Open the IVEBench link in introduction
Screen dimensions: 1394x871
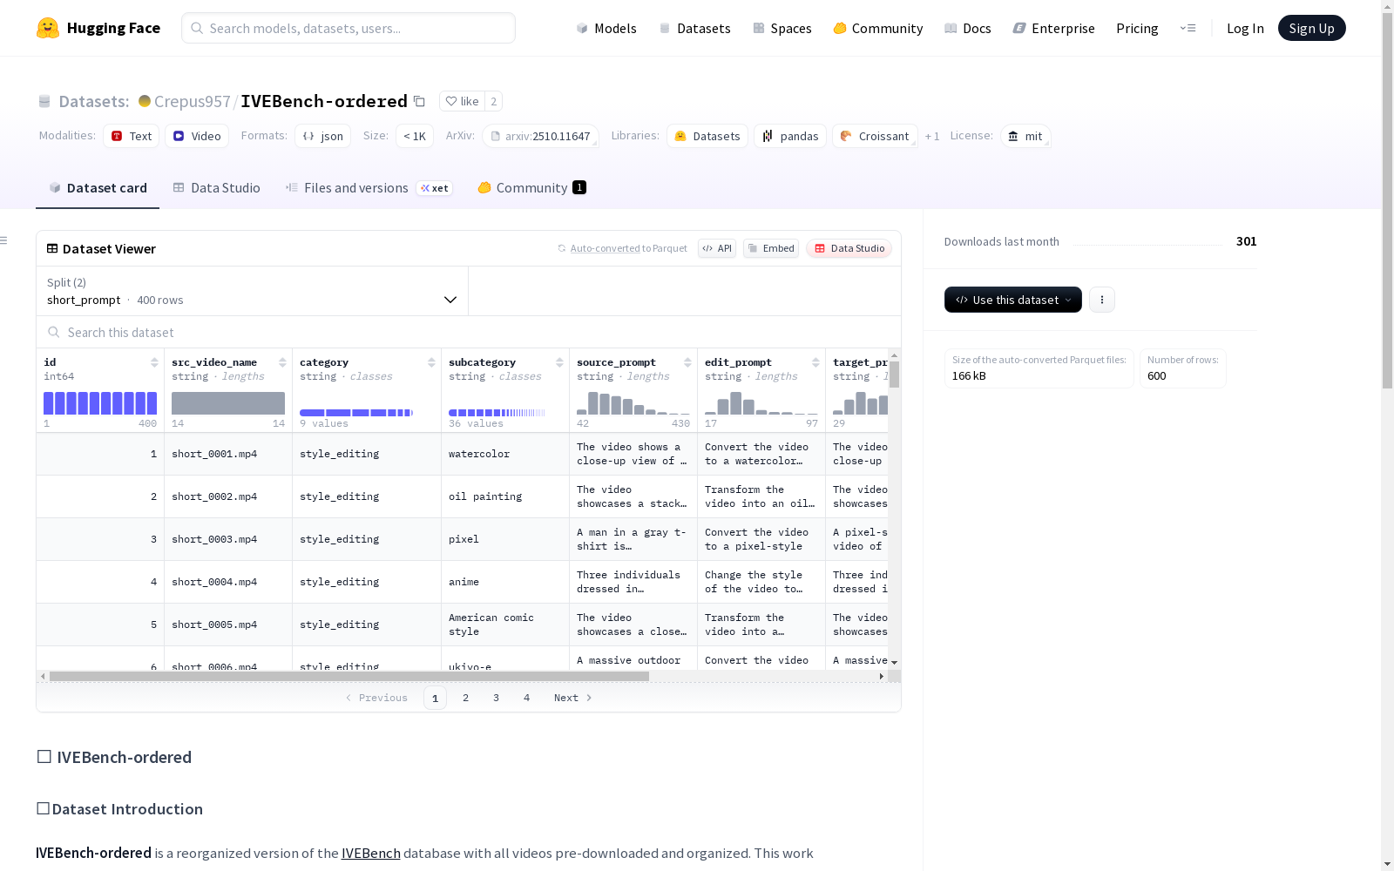371,853
